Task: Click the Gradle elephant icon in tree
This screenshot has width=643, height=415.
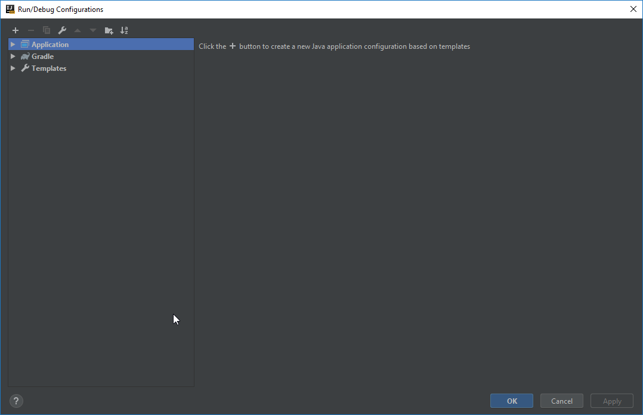Action: [25, 57]
